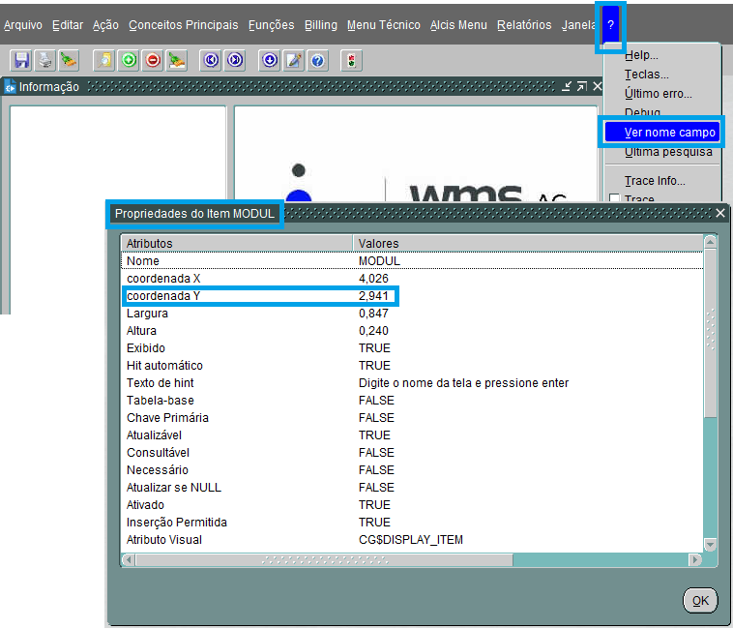Click the Print icon in toolbar
This screenshot has width=733, height=629.
coord(44,60)
